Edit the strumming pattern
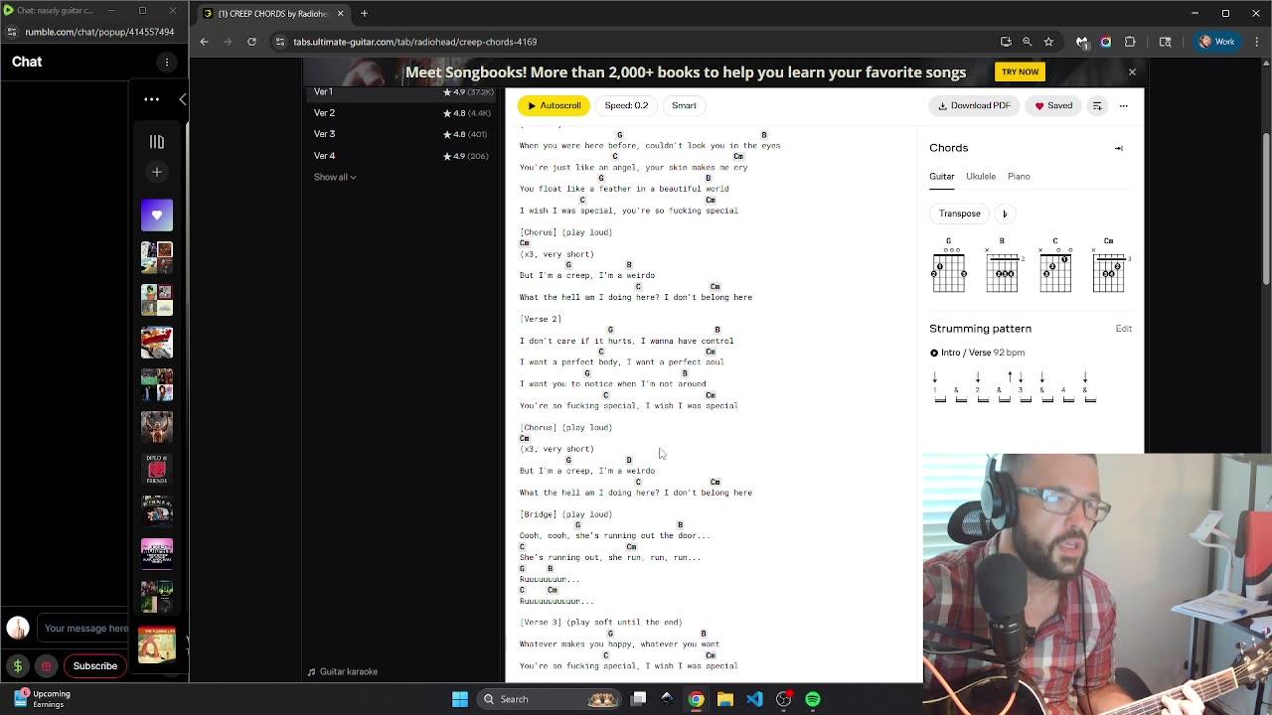Viewport: 1272px width, 715px height. [x=1124, y=329]
